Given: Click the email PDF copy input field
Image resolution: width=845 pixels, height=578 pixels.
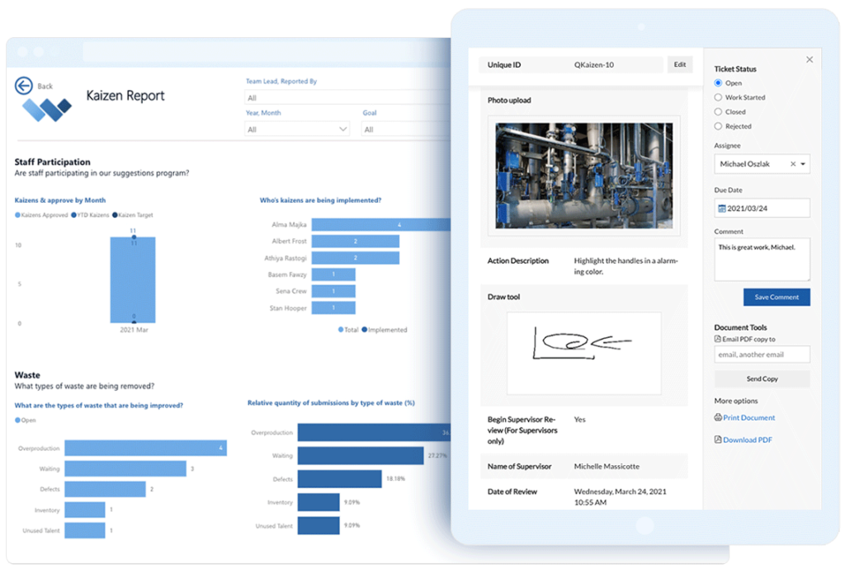Looking at the screenshot, I should coord(762,355).
